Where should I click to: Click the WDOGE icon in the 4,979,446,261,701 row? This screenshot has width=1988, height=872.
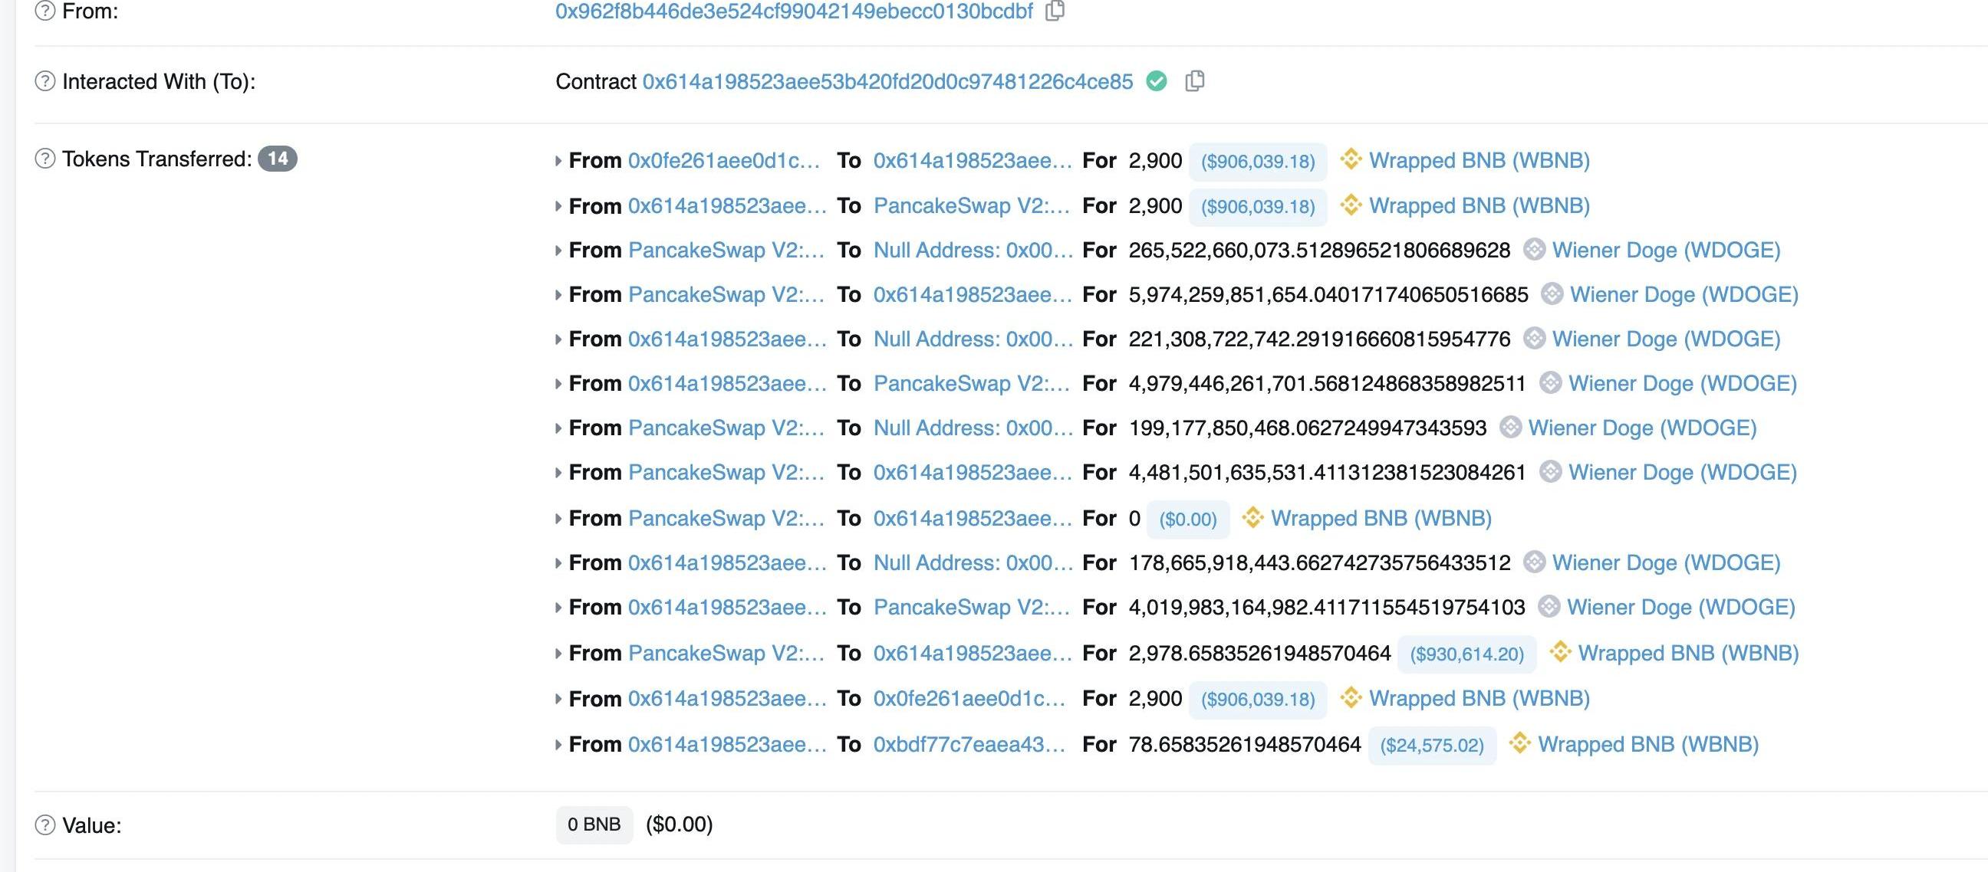1550,383
